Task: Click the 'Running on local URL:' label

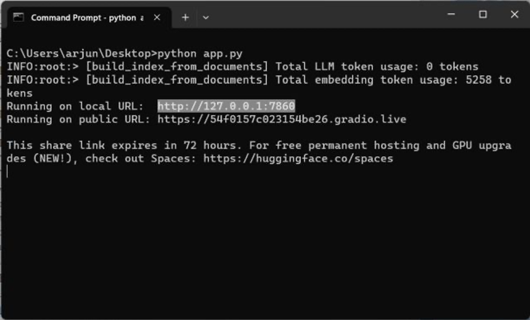Action: click(x=75, y=106)
